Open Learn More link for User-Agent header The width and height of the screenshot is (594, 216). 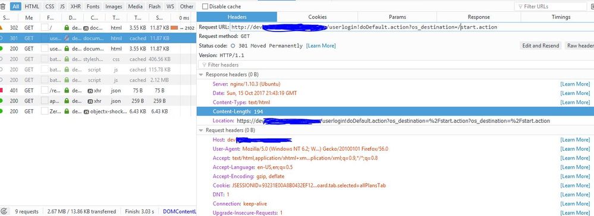(x=575, y=149)
